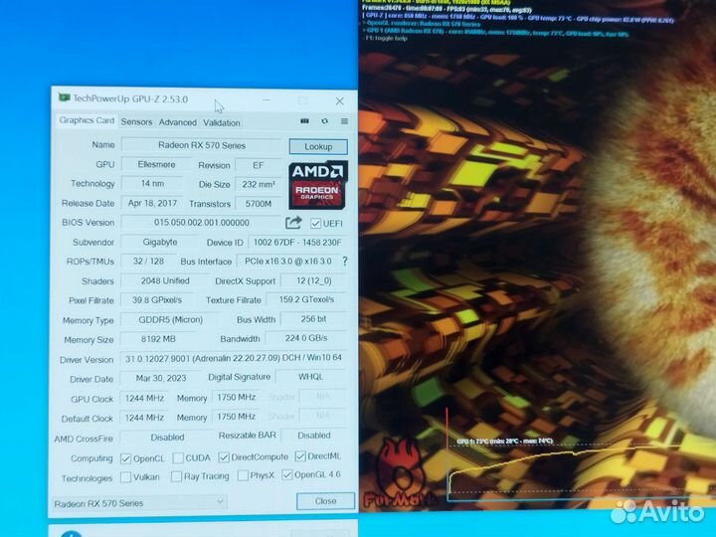Toggle the DirectCompute checkbox
716x537 pixels.
tap(224, 457)
